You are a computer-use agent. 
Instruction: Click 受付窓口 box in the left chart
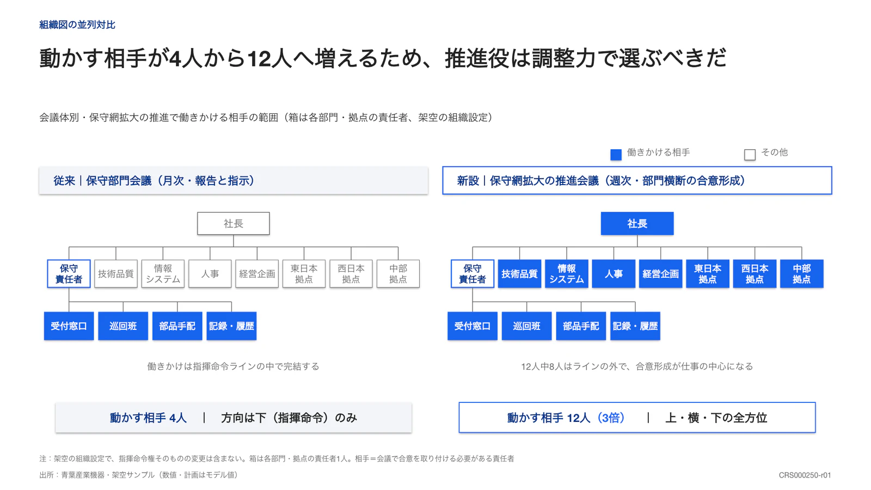69,326
